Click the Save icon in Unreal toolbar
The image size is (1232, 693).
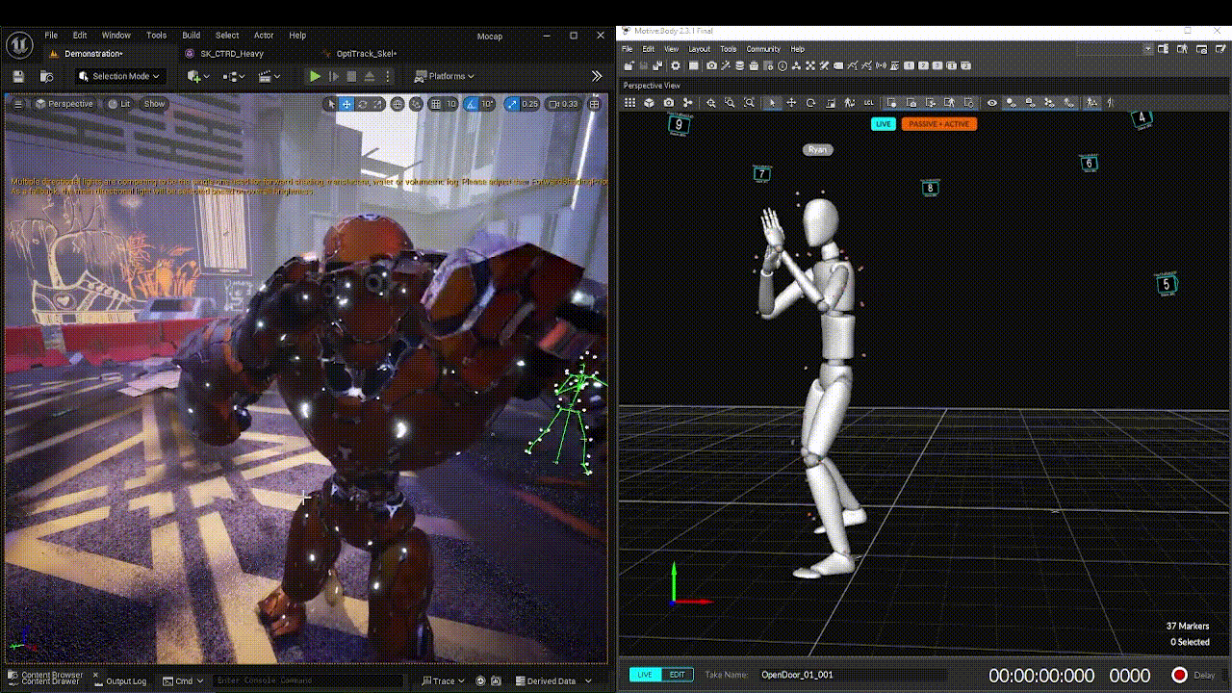click(18, 76)
